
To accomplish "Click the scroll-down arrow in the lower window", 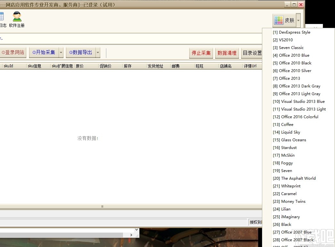I will 136,230.
